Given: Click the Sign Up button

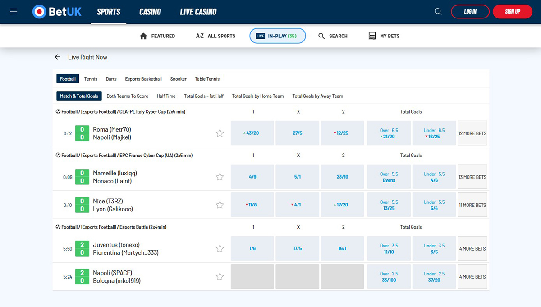Looking at the screenshot, I should click(x=512, y=12).
